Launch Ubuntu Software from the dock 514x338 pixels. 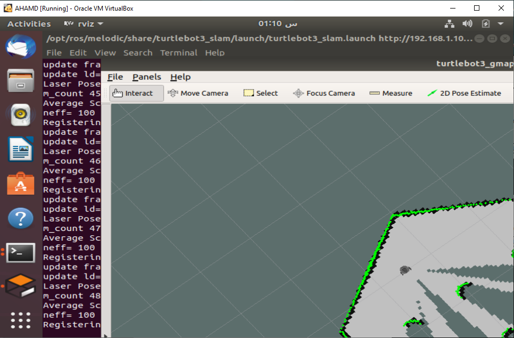click(20, 185)
